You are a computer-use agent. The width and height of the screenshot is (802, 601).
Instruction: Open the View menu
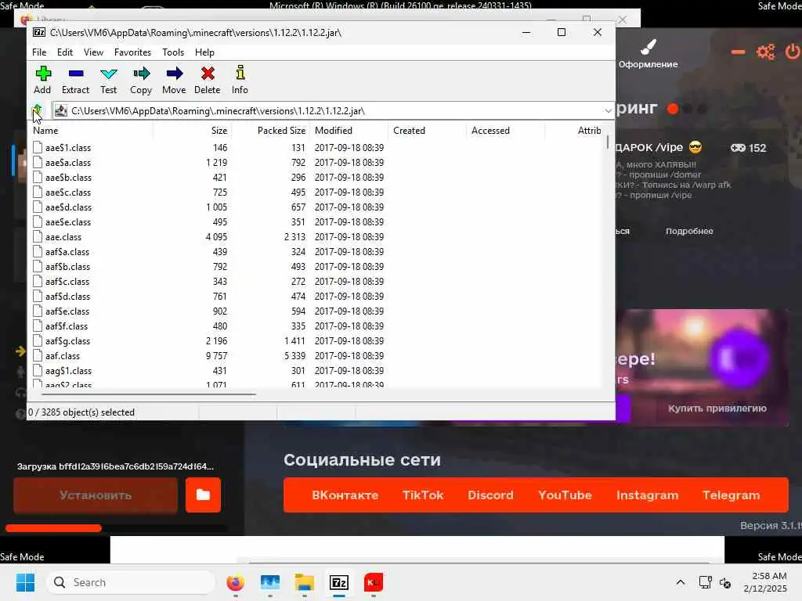[94, 52]
